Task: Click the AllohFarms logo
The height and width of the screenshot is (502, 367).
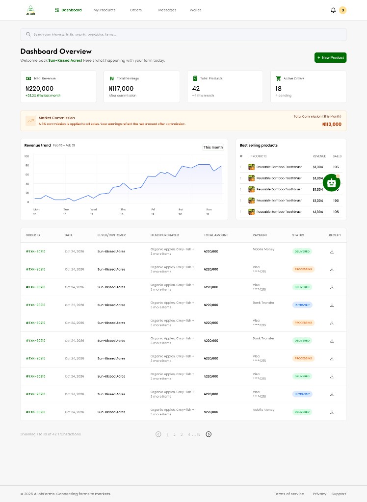Action: [x=30, y=10]
